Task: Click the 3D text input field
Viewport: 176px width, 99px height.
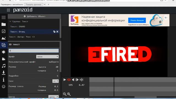Action: point(34,51)
